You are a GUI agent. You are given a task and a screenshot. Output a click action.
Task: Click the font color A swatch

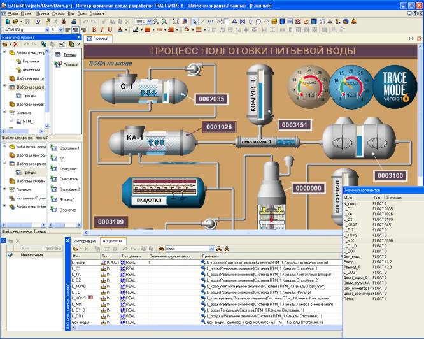121,29
